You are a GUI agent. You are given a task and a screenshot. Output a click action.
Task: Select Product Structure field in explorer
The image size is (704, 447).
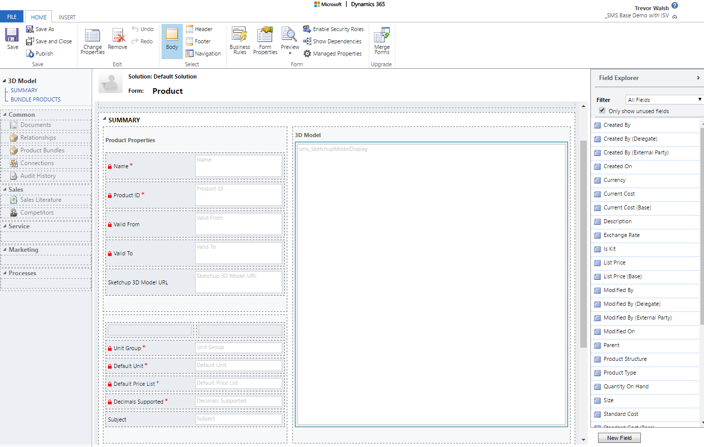(645, 359)
